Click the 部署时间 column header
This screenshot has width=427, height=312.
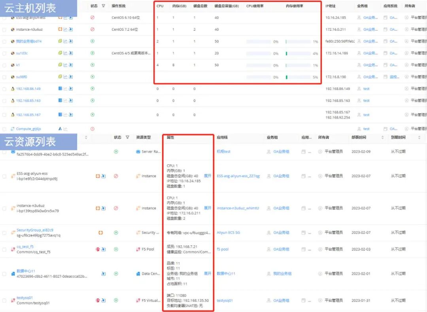coord(359,137)
